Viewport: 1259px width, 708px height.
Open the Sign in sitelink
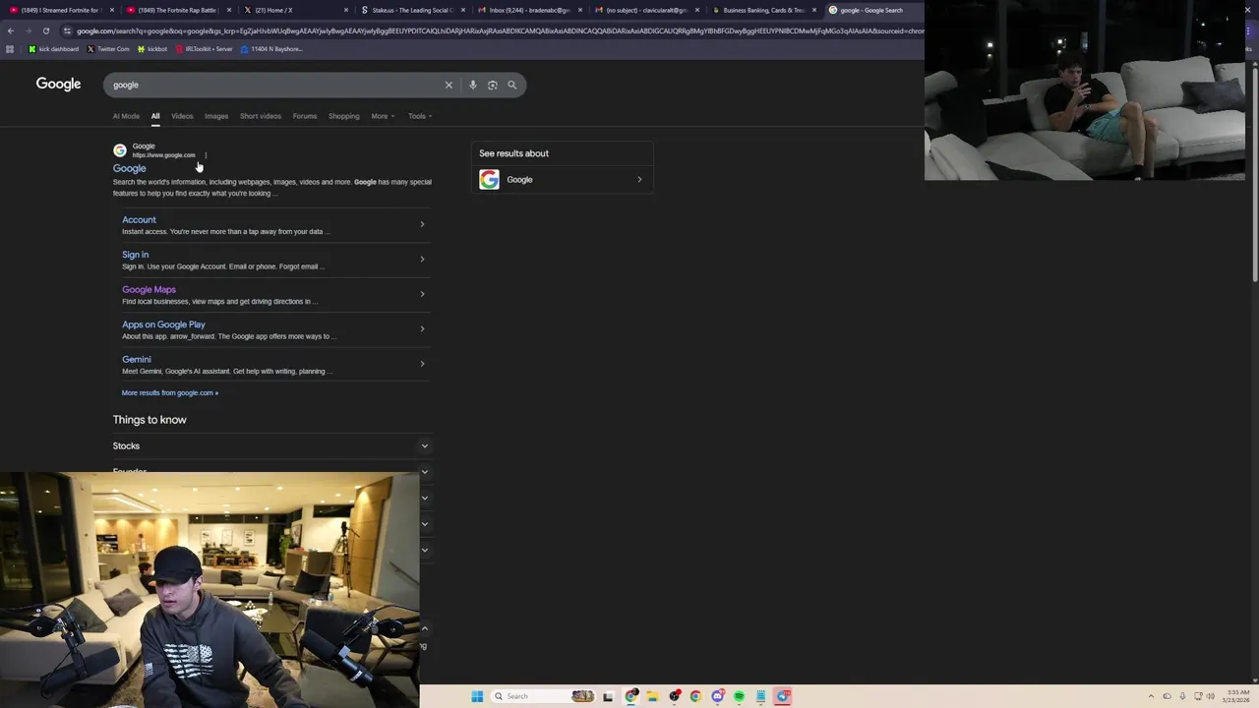[x=135, y=255]
